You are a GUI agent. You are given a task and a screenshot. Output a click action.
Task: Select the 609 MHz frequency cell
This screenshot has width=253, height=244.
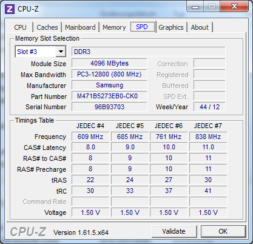click(90, 137)
